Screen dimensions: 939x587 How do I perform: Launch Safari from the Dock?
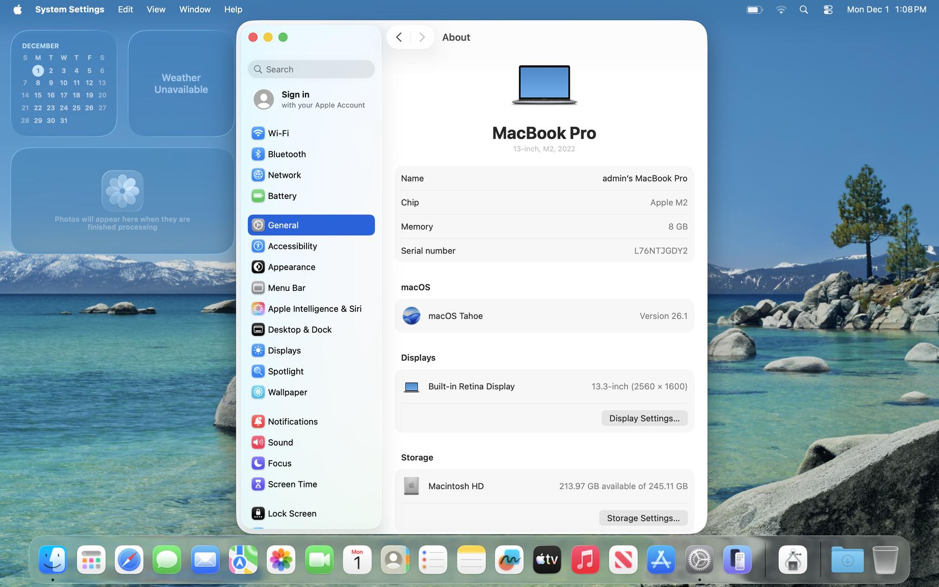(129, 560)
